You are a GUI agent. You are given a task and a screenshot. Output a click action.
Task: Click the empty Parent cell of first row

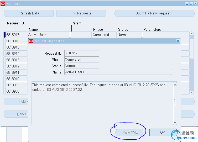pos(81,35)
